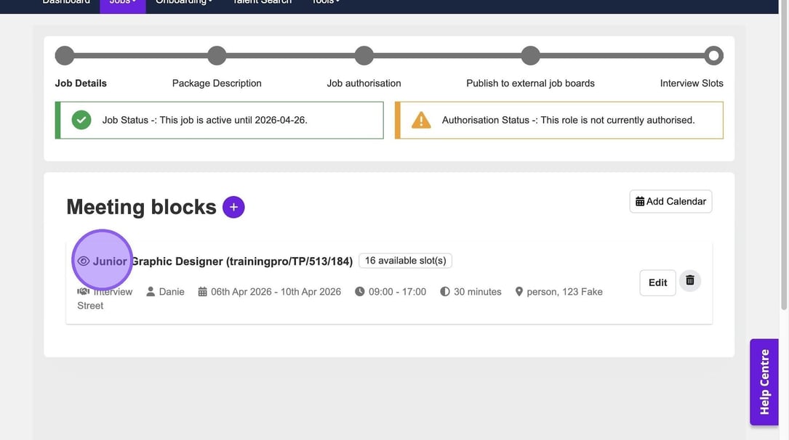Image resolution: width=789 pixels, height=440 pixels.
Task: Click the orange authorisation warning triangle icon
Action: click(421, 121)
